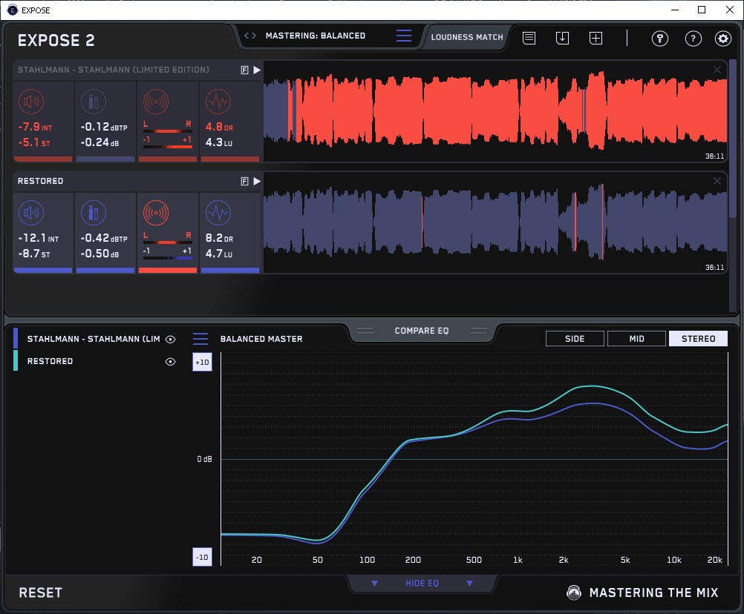Click the dynamic range waveform icon of Stahlmann track
The height and width of the screenshot is (614, 744).
(x=218, y=102)
